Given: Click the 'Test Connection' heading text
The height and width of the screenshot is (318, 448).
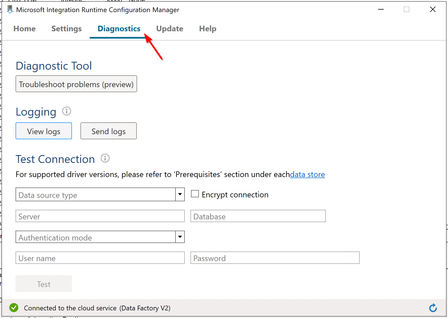Looking at the screenshot, I should 55,159.
